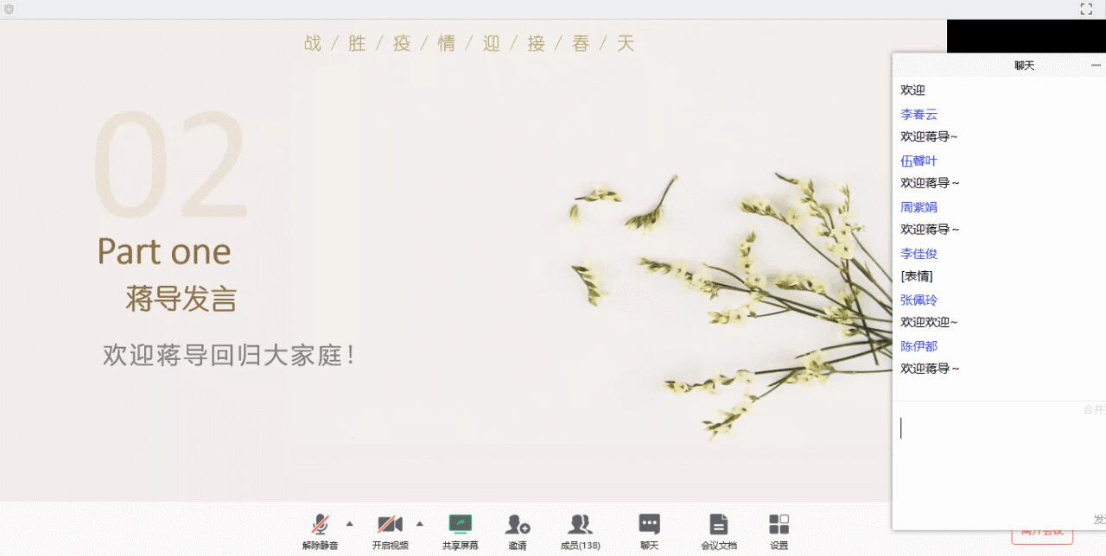Unmute the microphone (解除静音)
This screenshot has height=556, width=1106.
click(321, 525)
